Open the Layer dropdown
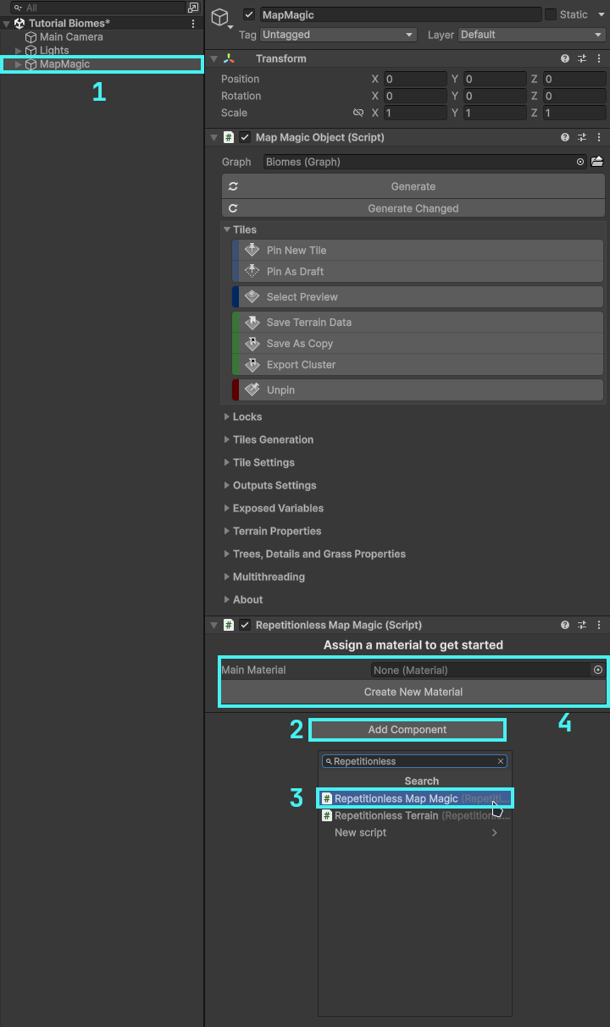The height and width of the screenshot is (1027, 610). pos(531,35)
